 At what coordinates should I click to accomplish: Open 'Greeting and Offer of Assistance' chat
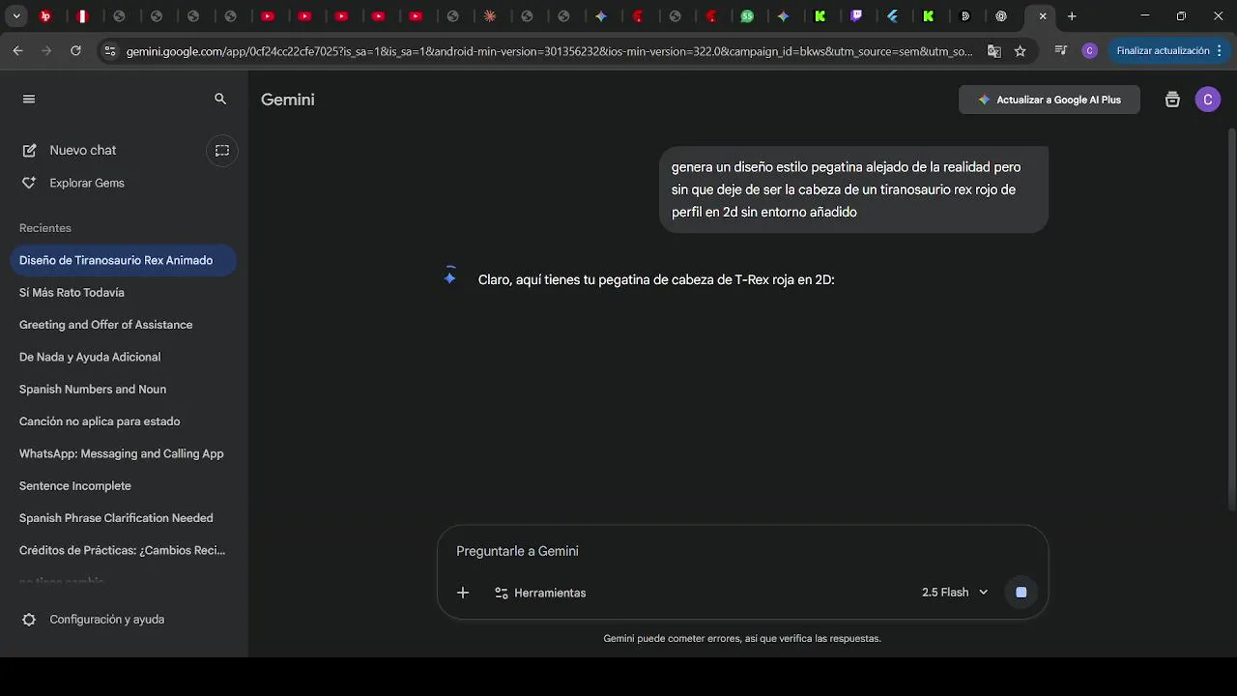pyautogui.click(x=123, y=325)
